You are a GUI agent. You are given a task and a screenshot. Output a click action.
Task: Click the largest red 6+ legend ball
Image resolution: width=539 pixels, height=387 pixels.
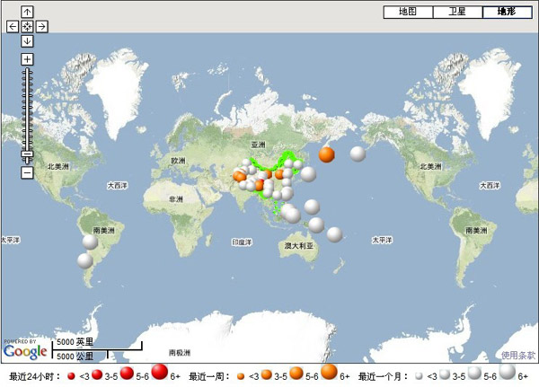point(160,372)
